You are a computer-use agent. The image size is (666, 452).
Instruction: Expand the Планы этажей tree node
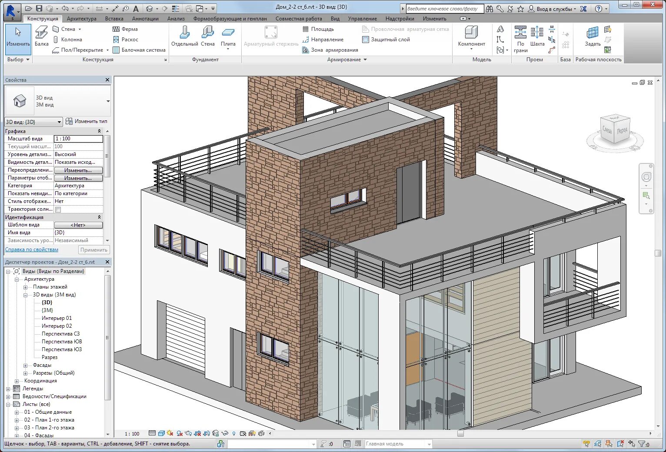pos(26,287)
